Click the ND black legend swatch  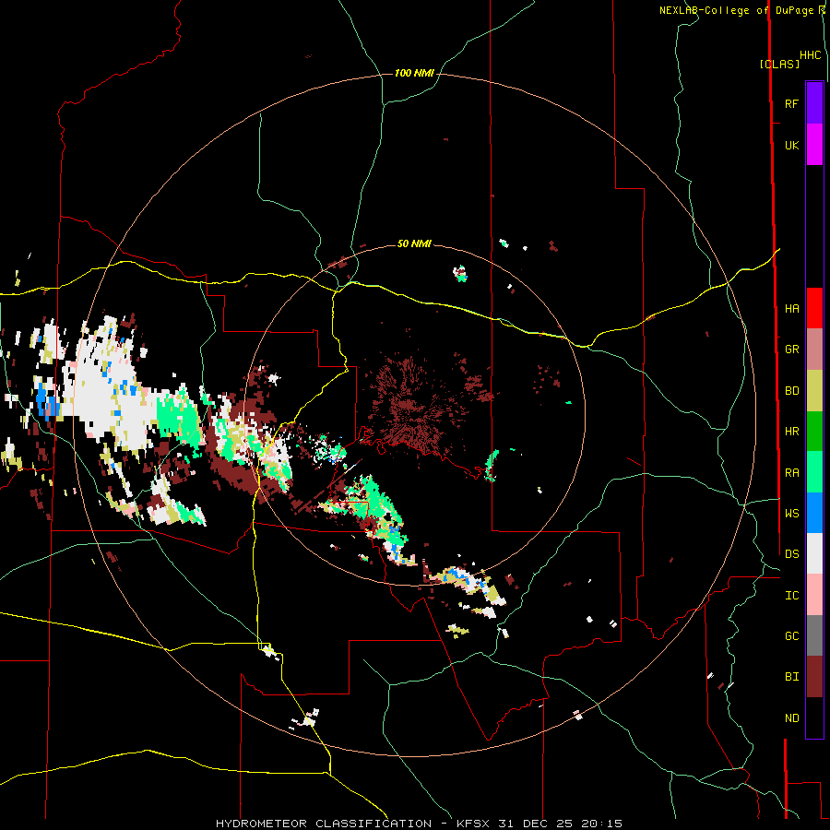pyautogui.click(x=814, y=717)
